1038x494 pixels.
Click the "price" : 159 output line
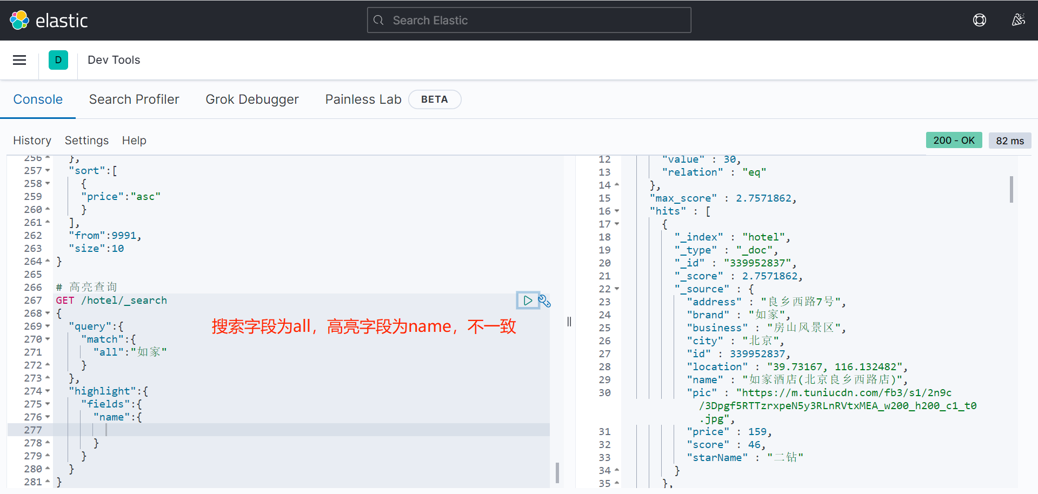[729, 432]
